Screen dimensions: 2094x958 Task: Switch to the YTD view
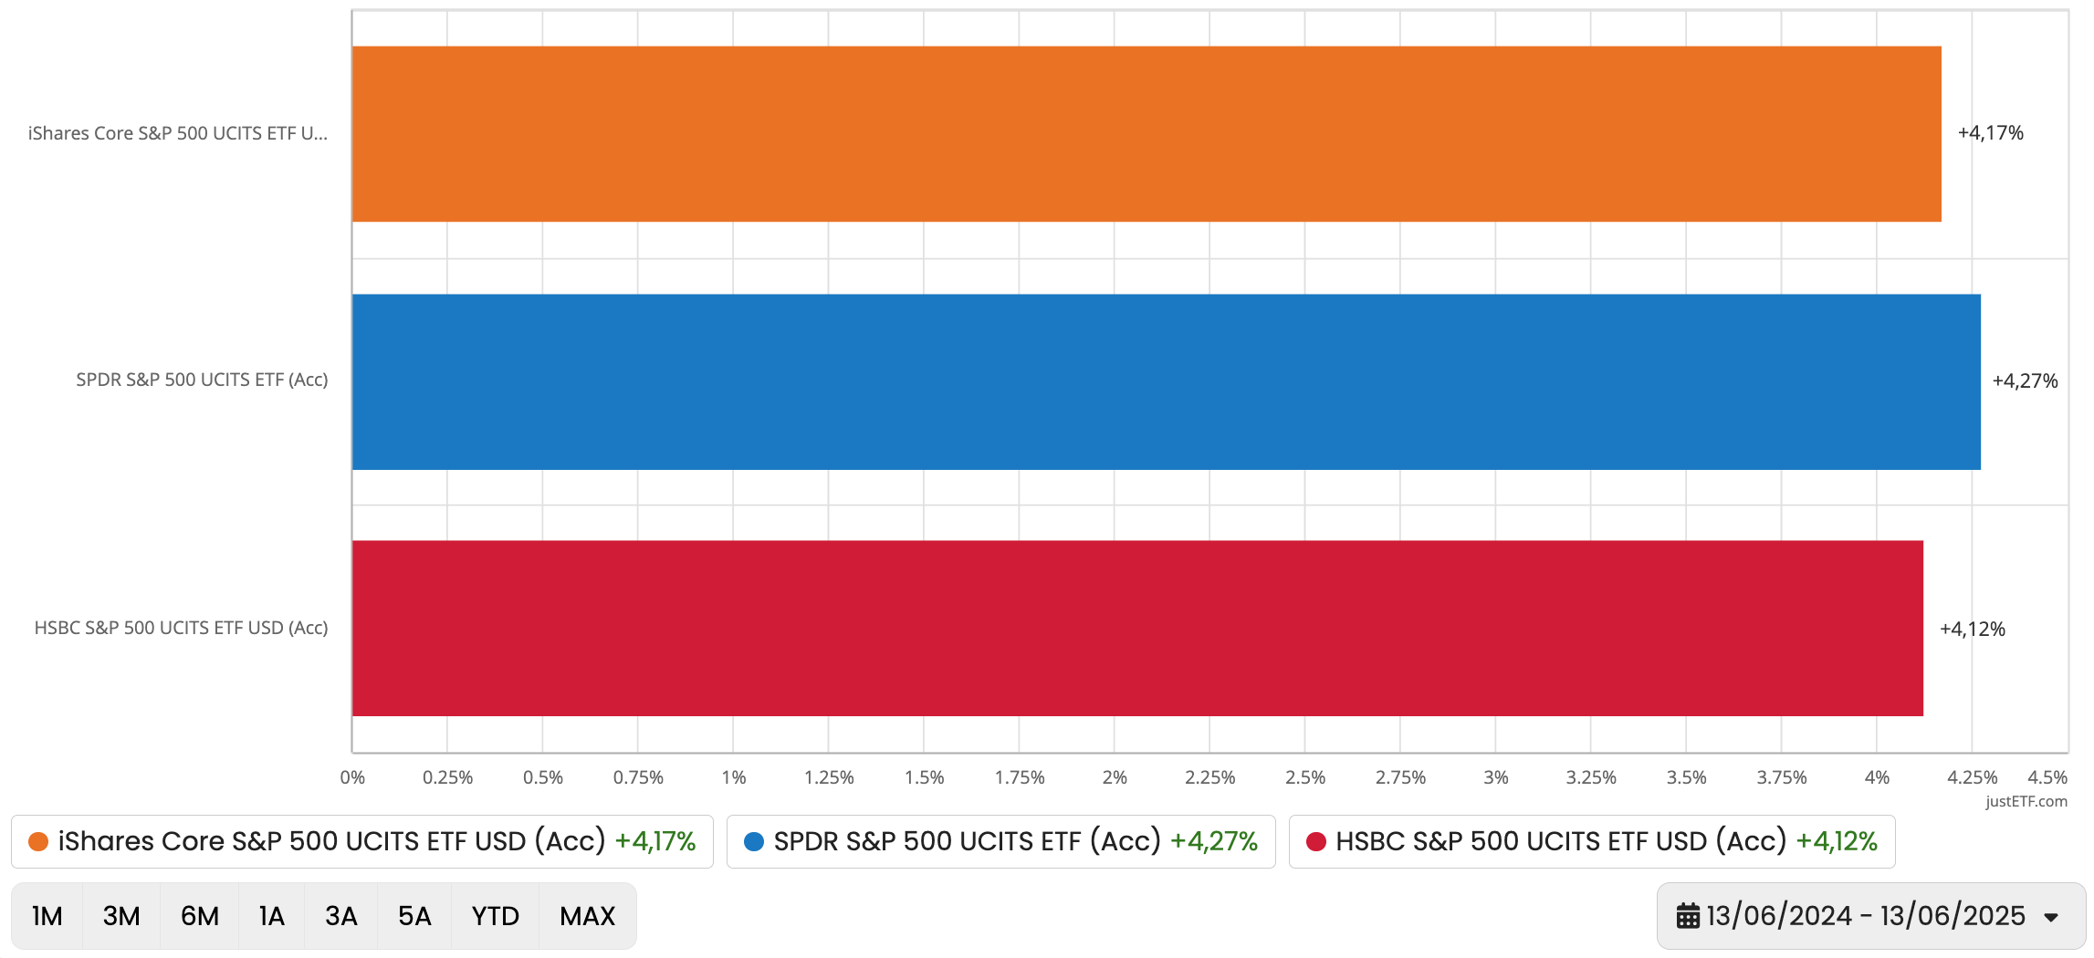click(x=494, y=915)
